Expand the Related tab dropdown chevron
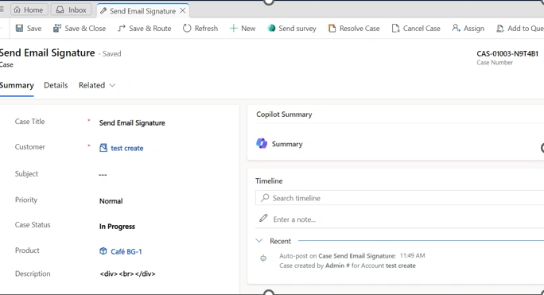 [x=112, y=85]
